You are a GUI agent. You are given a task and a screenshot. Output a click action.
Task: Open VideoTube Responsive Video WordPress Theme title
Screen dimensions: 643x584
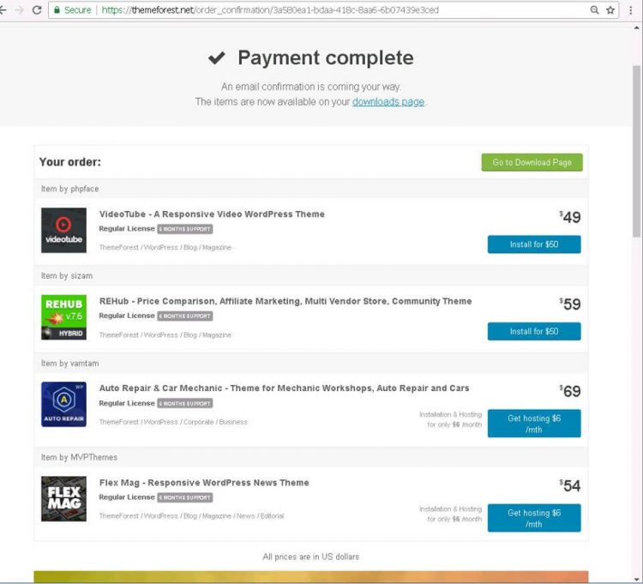click(x=212, y=214)
